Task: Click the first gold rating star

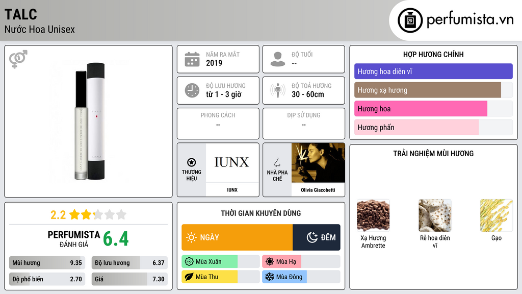Action: click(x=74, y=214)
